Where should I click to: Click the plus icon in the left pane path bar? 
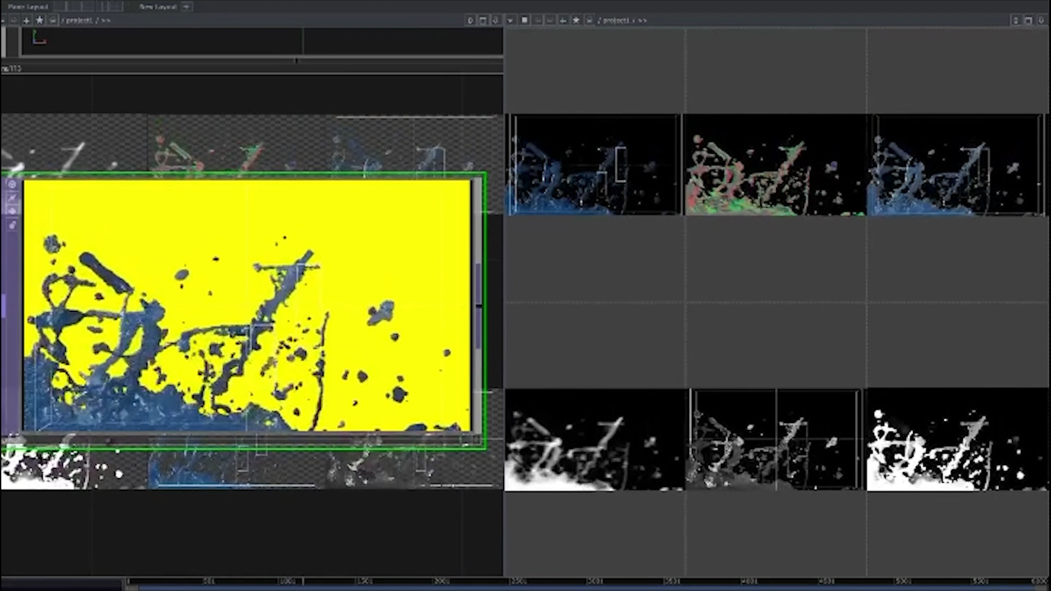(26, 20)
